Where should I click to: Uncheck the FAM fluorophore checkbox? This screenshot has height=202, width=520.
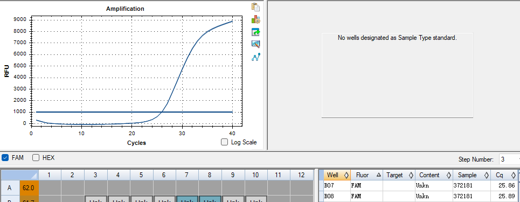tap(5, 158)
